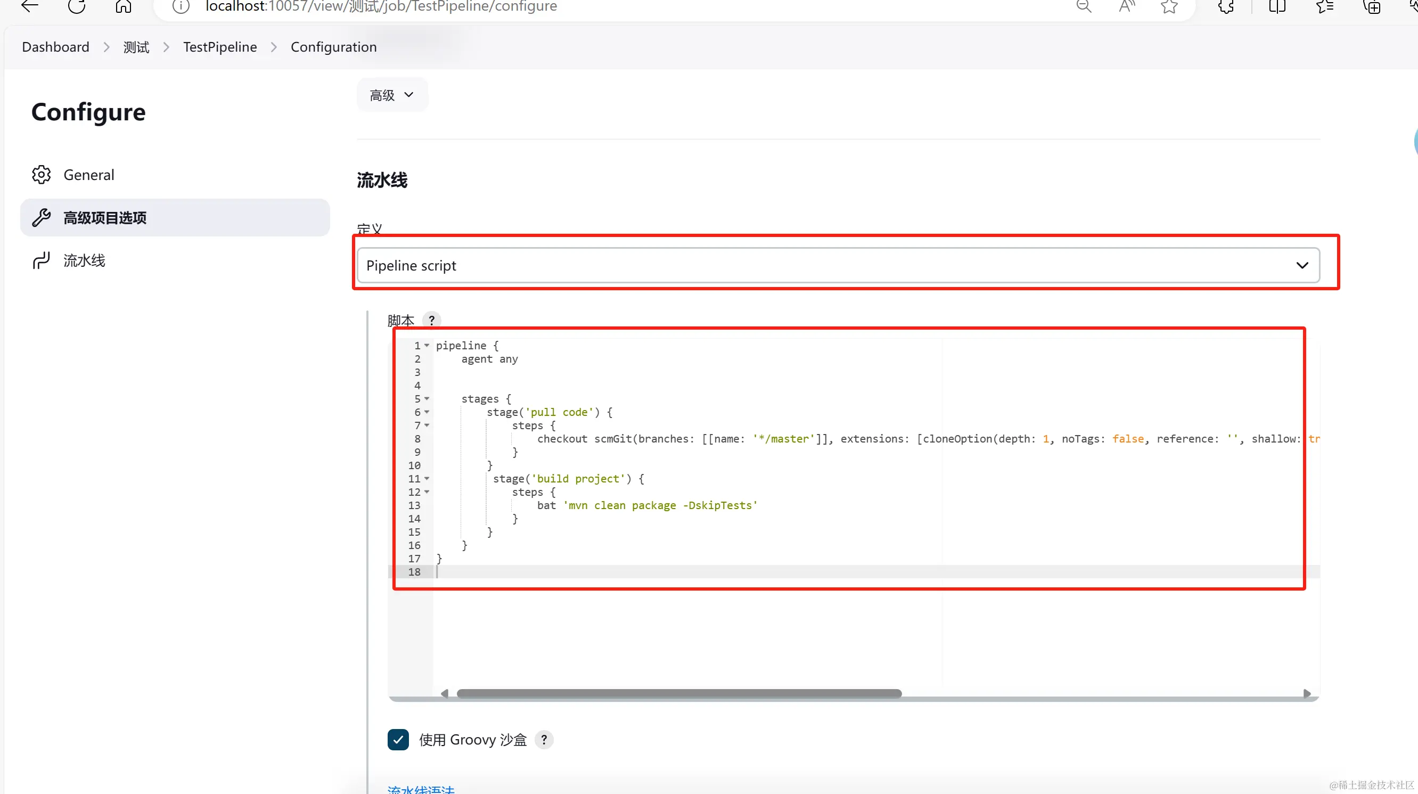The width and height of the screenshot is (1418, 794).
Task: Open the Pipeline script definition dropdown
Action: (x=838, y=265)
